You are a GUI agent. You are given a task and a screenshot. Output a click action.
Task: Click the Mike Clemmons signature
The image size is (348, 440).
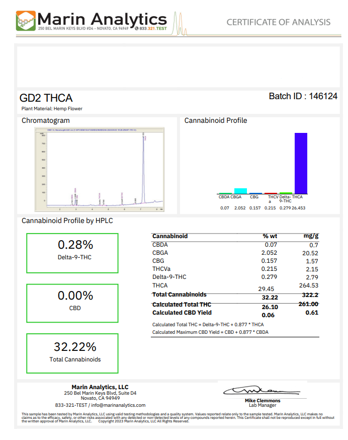click(262, 390)
